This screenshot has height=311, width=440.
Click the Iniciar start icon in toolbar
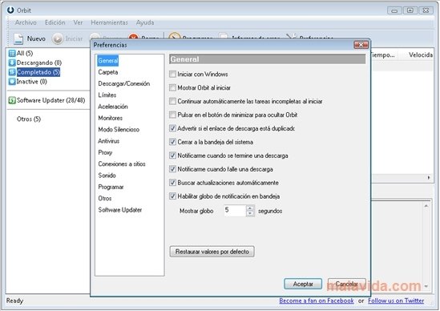[x=58, y=38]
